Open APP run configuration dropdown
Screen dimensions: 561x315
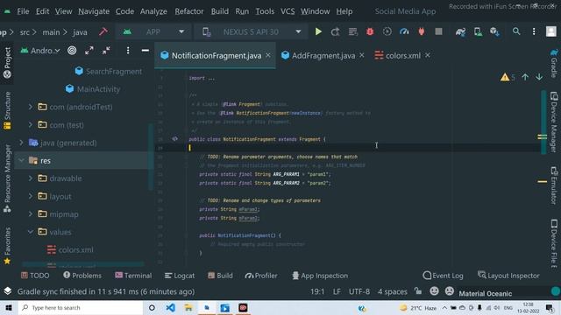pos(153,31)
